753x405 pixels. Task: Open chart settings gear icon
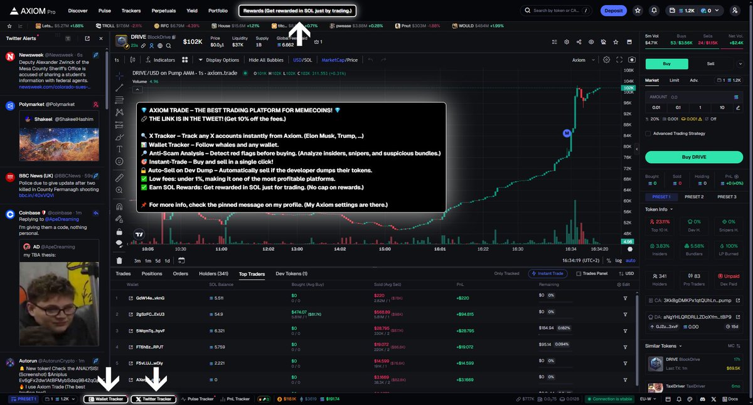click(x=606, y=60)
